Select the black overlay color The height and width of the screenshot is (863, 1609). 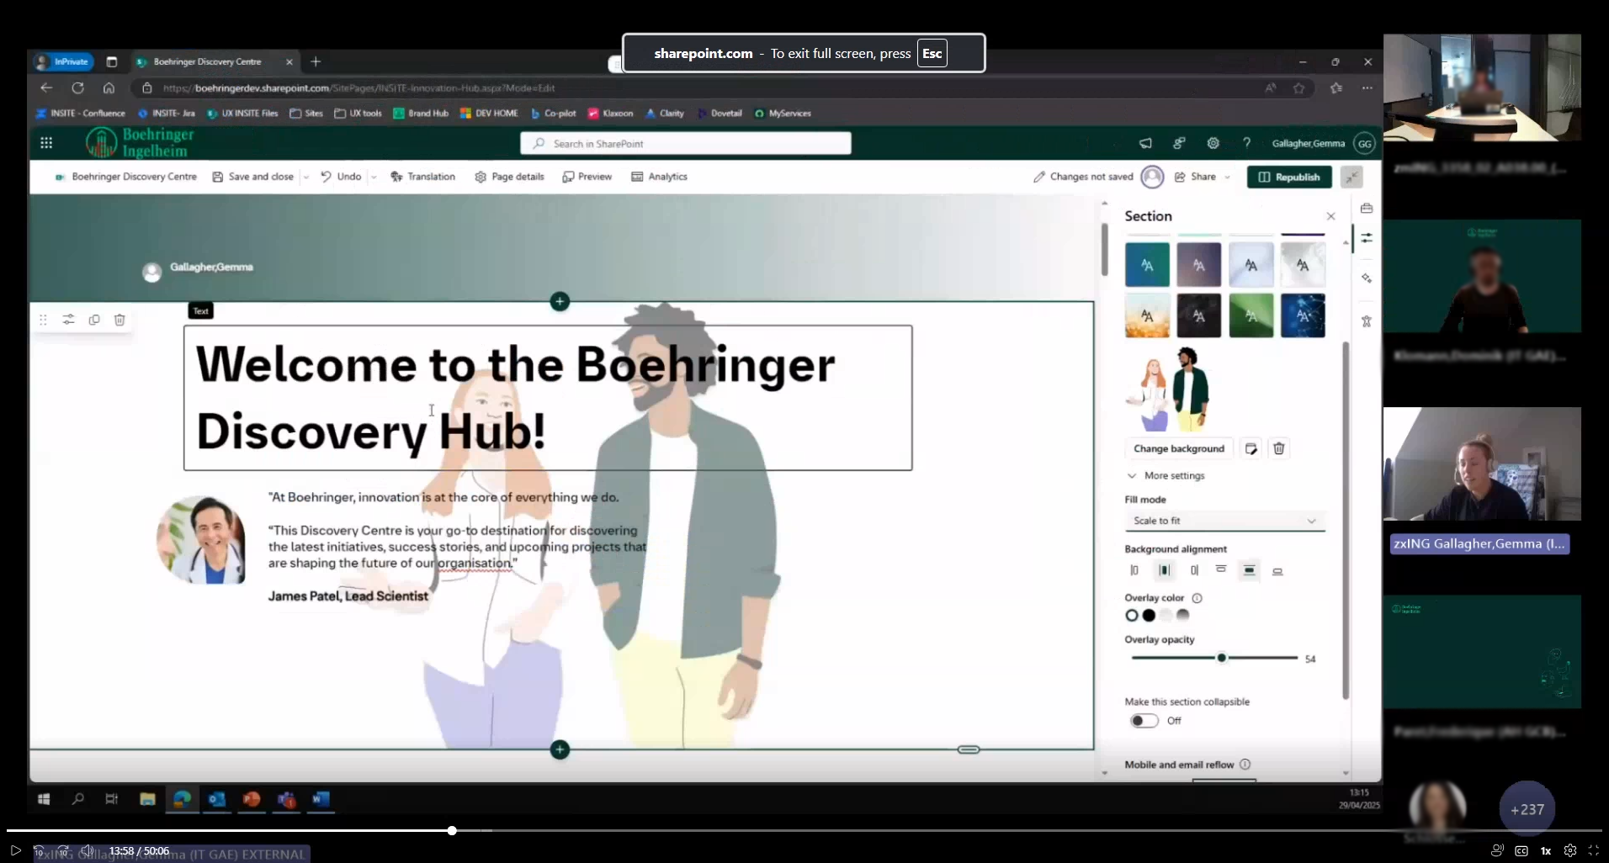1149,616
